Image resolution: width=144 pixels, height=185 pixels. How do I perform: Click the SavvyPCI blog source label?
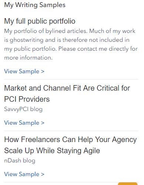(x=23, y=109)
